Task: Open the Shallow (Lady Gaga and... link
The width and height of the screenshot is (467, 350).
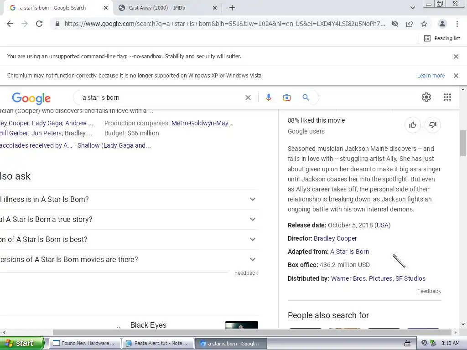Action: (x=114, y=145)
